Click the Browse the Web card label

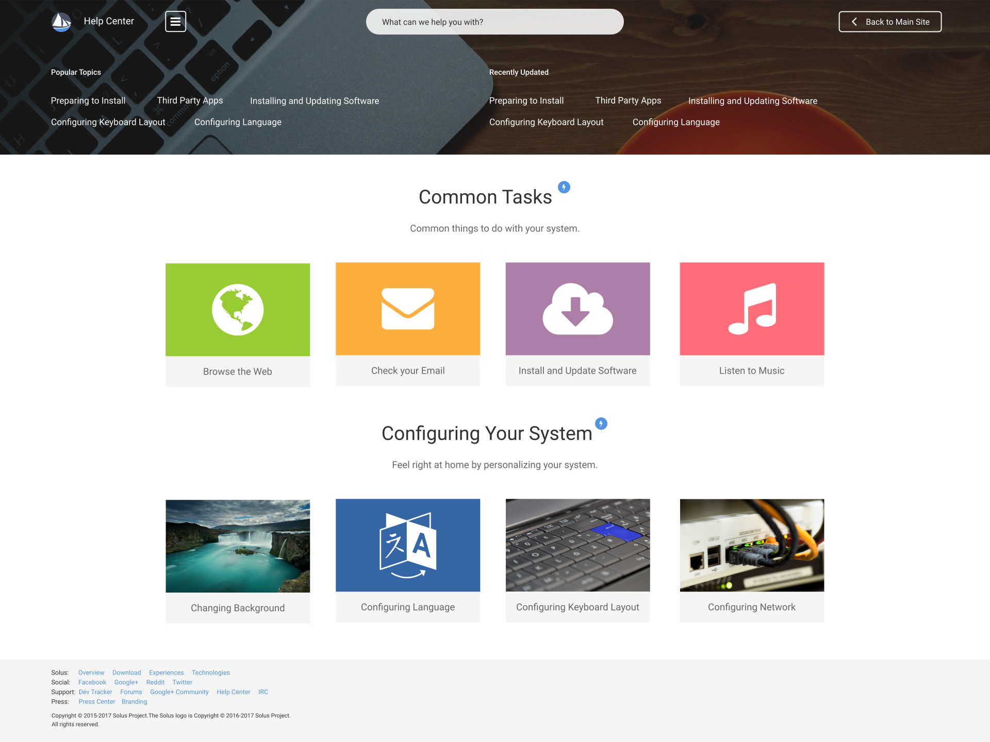[238, 372]
